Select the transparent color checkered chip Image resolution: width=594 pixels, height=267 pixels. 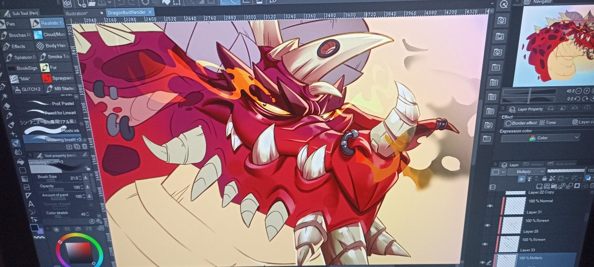coord(40,237)
